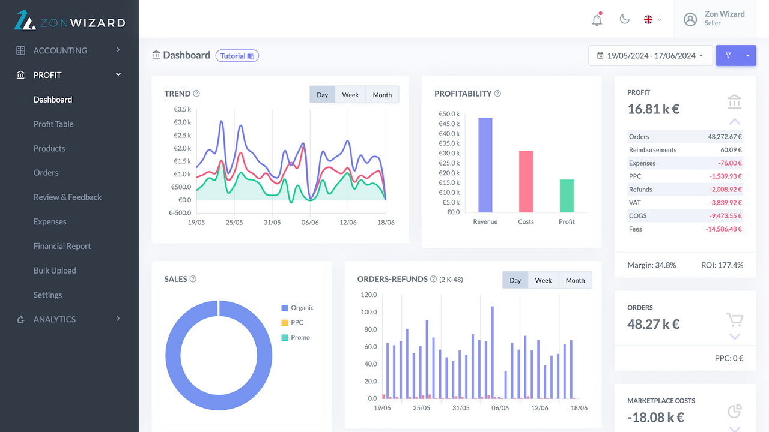Open Dashboard in sidebar
769x432 pixels.
(x=53, y=100)
